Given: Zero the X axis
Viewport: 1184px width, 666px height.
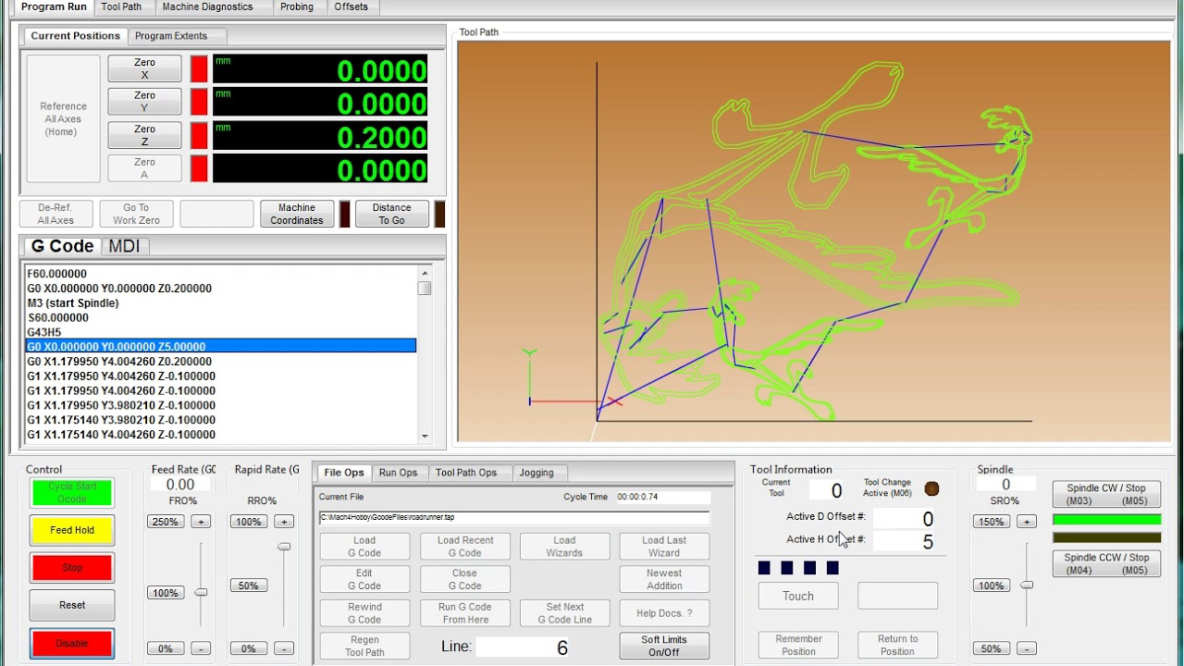Looking at the screenshot, I should tap(144, 69).
